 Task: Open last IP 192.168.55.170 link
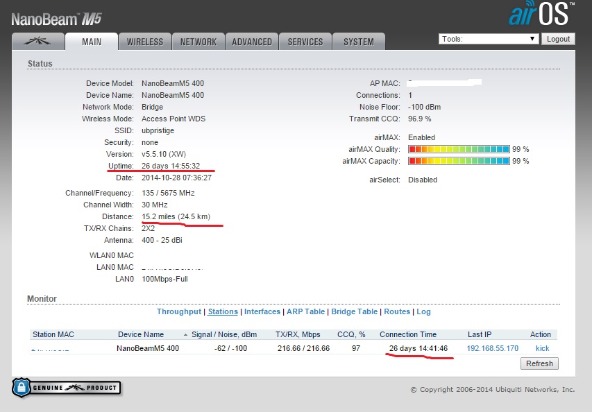coord(492,348)
